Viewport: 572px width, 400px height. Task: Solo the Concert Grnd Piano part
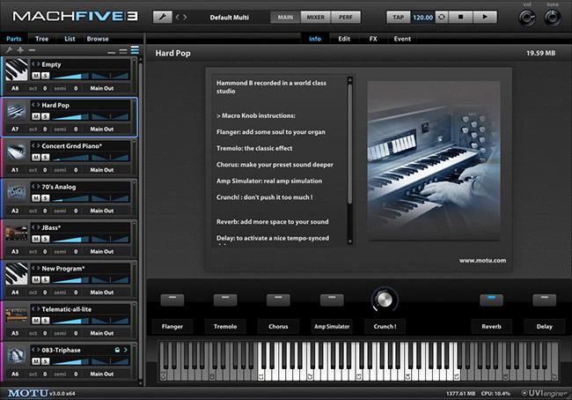click(44, 156)
